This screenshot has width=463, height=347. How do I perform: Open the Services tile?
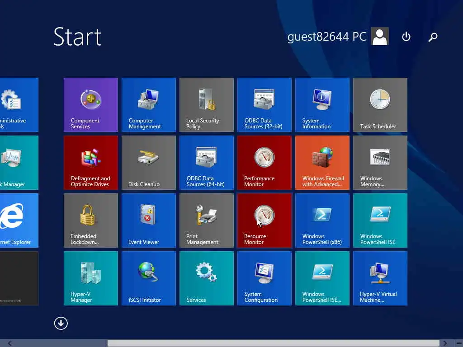coord(206,278)
